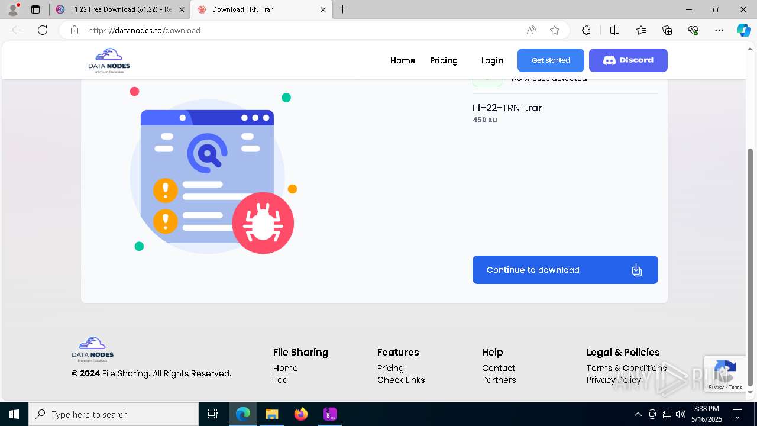This screenshot has height=426, width=757.
Task: Open the Discord button
Action: tap(628, 60)
